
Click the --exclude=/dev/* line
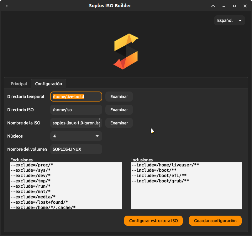(30, 176)
